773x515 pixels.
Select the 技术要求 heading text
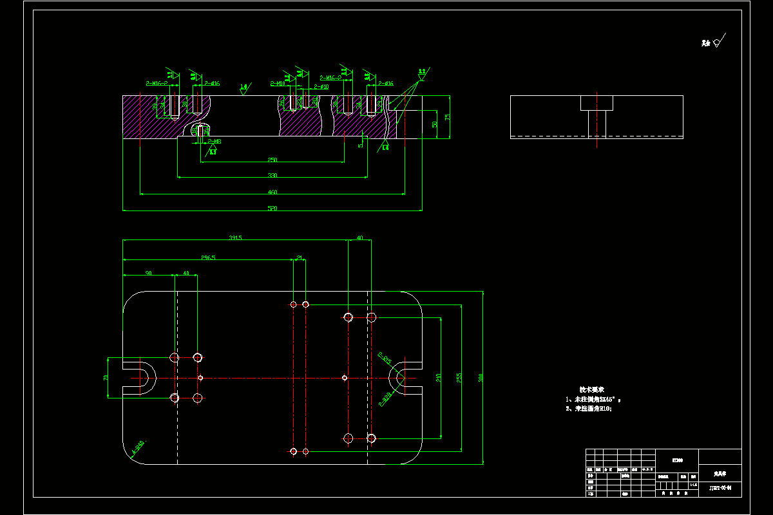click(x=591, y=389)
